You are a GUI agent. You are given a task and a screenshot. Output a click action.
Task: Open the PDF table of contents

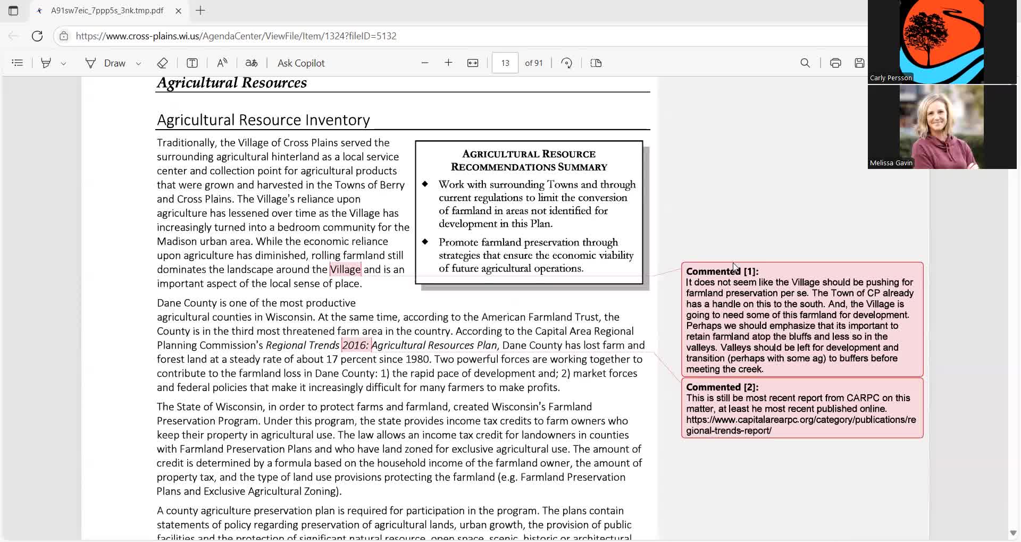click(18, 63)
